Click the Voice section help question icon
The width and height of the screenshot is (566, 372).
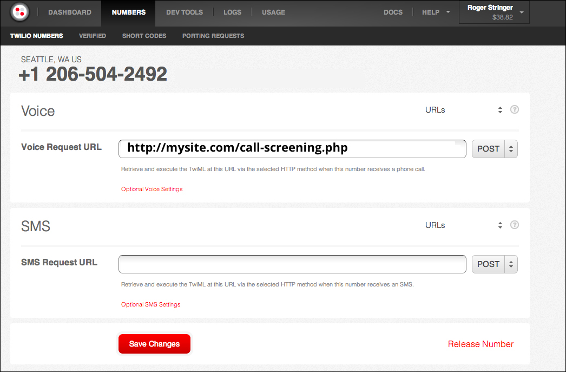[515, 109]
